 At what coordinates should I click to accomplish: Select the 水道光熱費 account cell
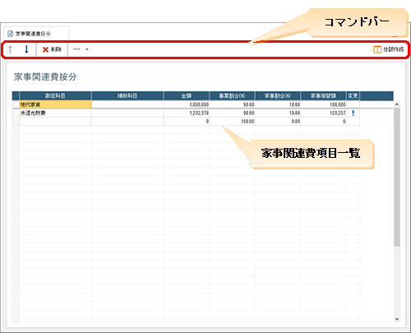[55, 113]
